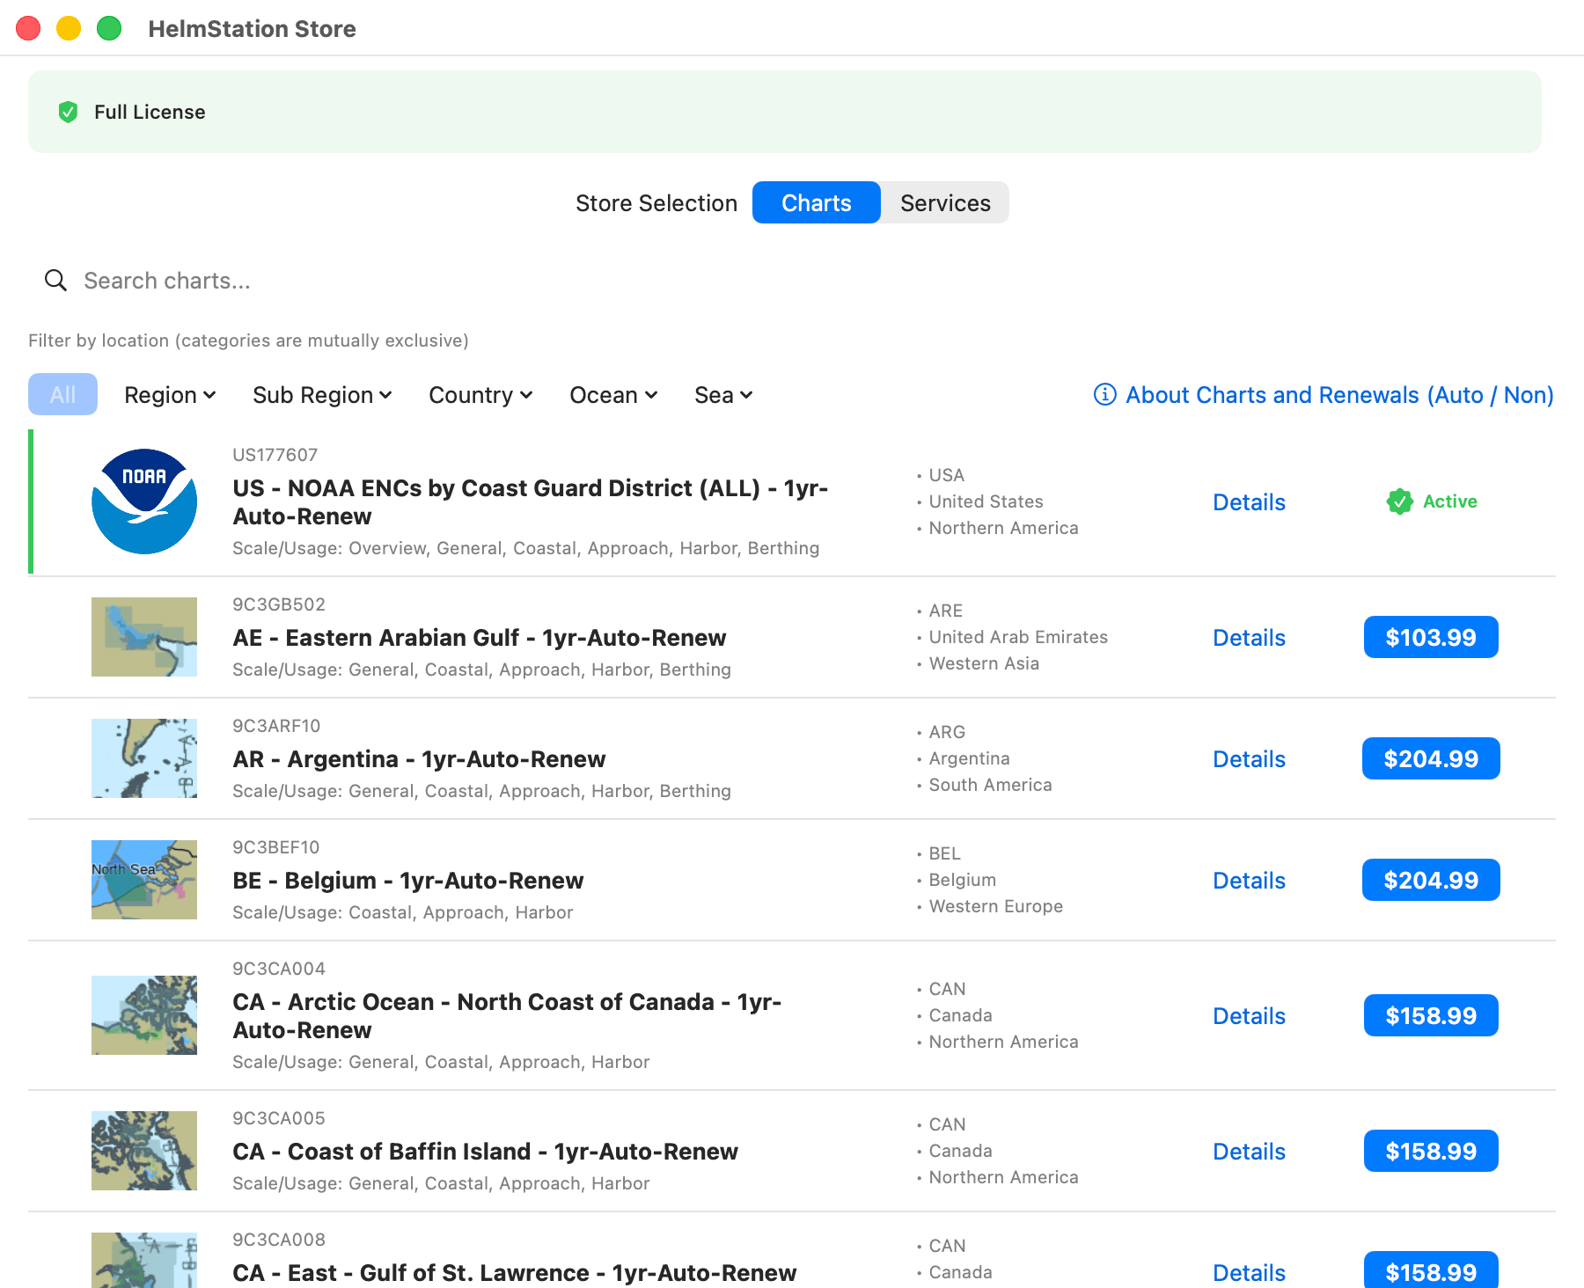Image resolution: width=1584 pixels, height=1288 pixels.
Task: Click the NOAA logo thumbnail
Action: tap(144, 501)
